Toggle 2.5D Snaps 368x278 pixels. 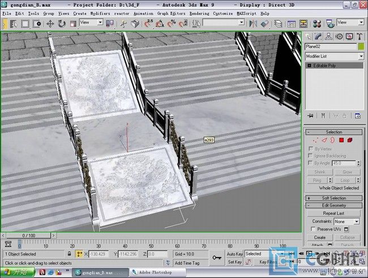[x=148, y=24]
